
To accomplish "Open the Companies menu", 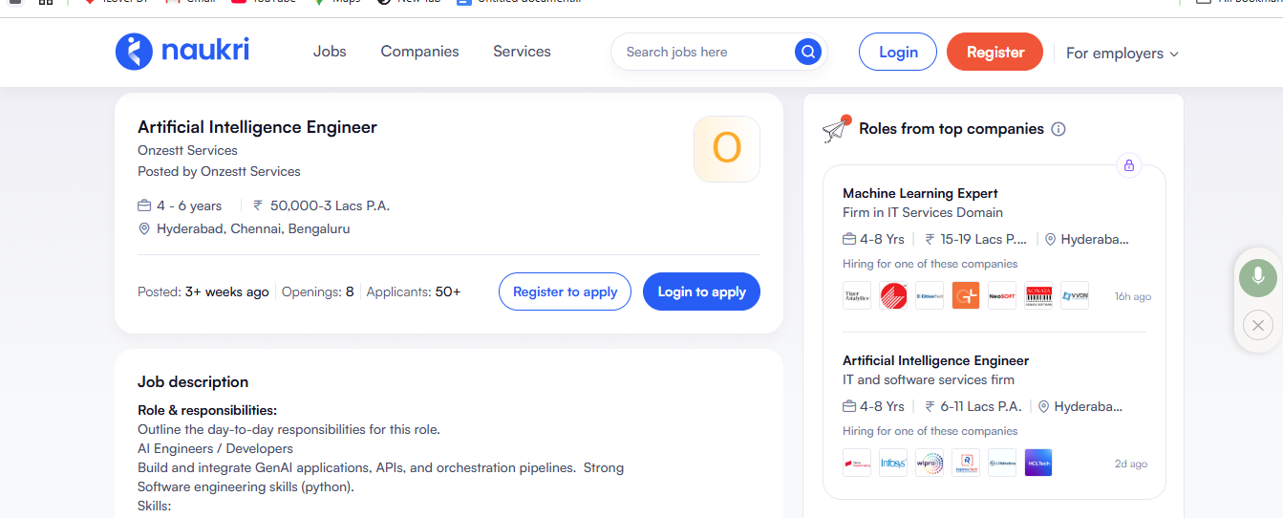I will coord(419,52).
